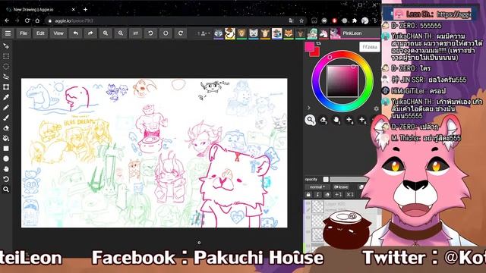Click the Redo arrow in top toolbar
The image size is (486, 273).
coord(90,33)
